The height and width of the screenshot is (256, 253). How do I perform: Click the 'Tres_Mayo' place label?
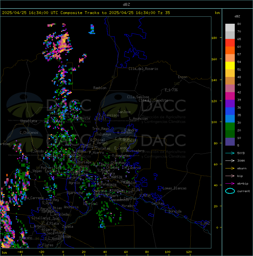coord(100,129)
